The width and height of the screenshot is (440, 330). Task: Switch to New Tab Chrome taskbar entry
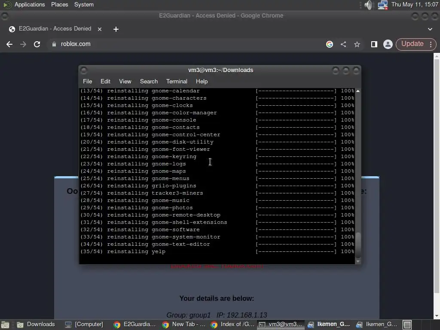tap(184, 324)
